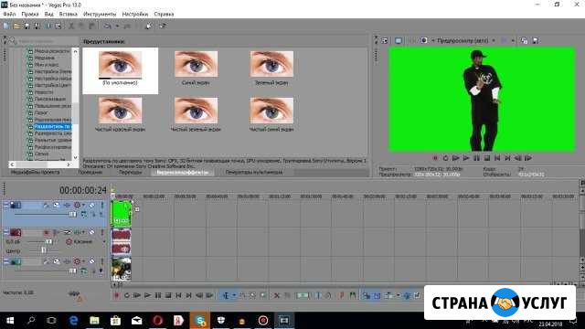585x329 pixels.
Task: Click Play under the preview window
Action: (466, 158)
